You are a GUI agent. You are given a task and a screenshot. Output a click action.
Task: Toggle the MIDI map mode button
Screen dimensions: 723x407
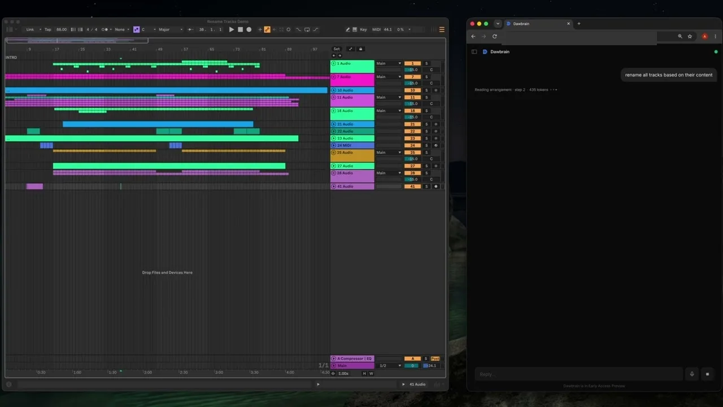pos(376,29)
